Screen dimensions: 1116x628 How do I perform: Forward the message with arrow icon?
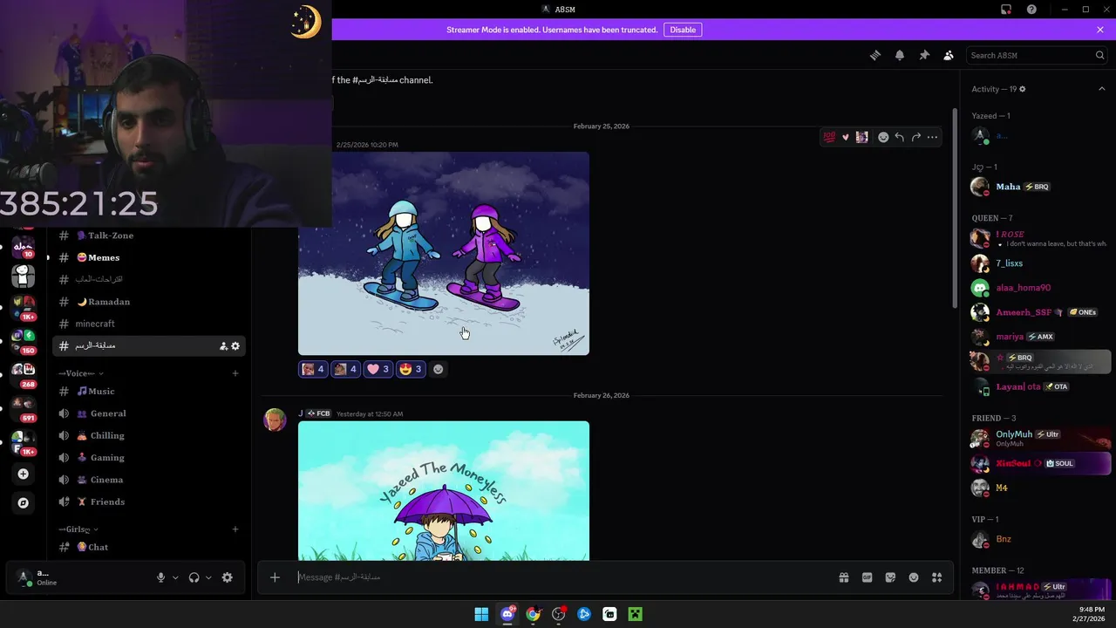pyautogui.click(x=916, y=137)
